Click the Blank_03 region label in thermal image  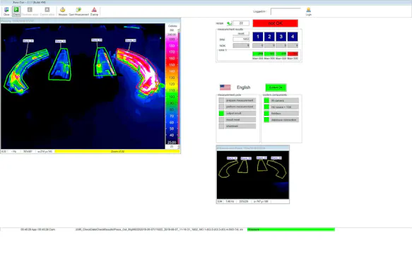(x=97, y=40)
